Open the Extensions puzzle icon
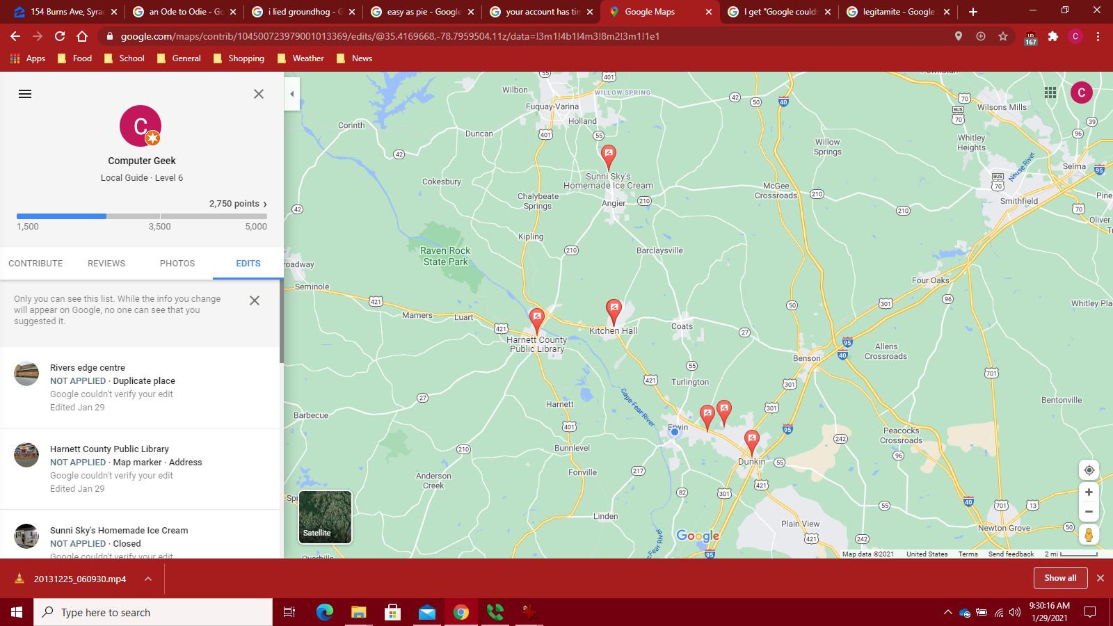 (1053, 36)
